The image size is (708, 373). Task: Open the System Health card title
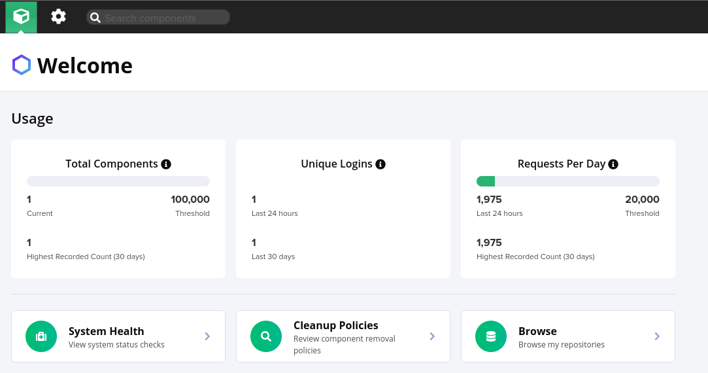pos(106,331)
